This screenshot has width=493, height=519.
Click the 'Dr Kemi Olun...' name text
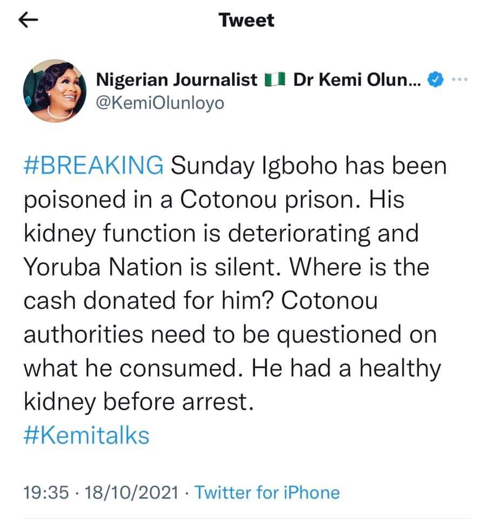point(356,81)
